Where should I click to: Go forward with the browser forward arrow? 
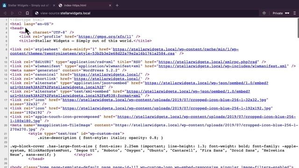tap(12, 13)
